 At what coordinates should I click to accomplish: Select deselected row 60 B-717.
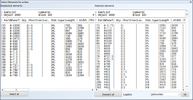(48, 67)
